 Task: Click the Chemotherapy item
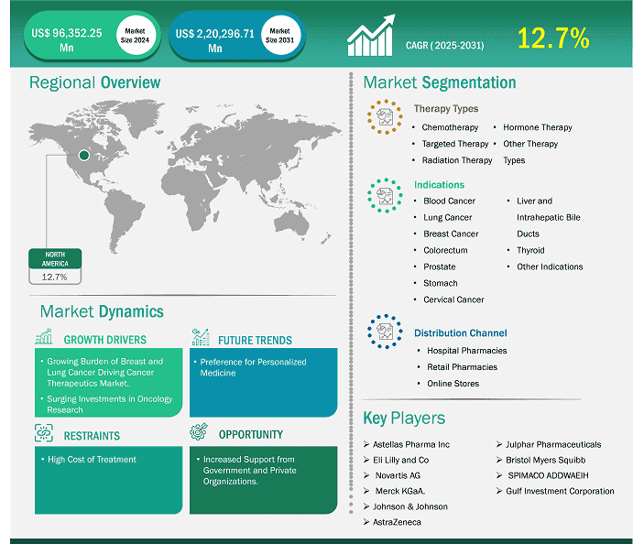pyautogui.click(x=450, y=127)
